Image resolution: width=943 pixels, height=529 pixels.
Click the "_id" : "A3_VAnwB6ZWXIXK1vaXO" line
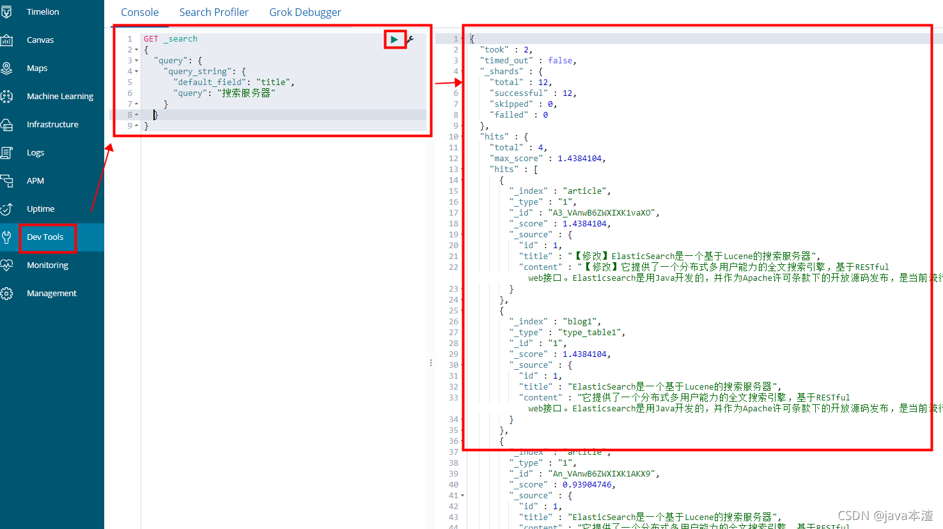pos(584,213)
